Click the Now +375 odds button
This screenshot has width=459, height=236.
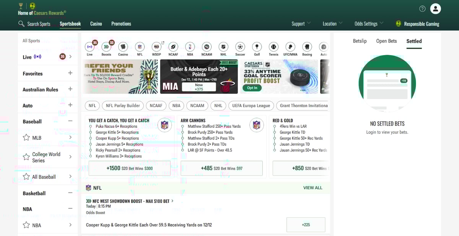[199, 87]
